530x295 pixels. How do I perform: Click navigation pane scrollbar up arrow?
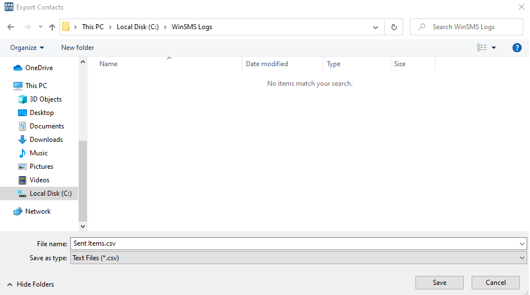click(83, 62)
